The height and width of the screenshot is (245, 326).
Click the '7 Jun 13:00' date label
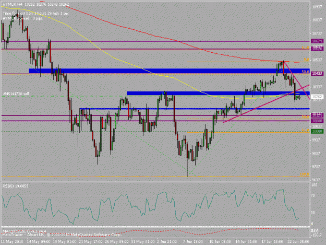(193, 242)
